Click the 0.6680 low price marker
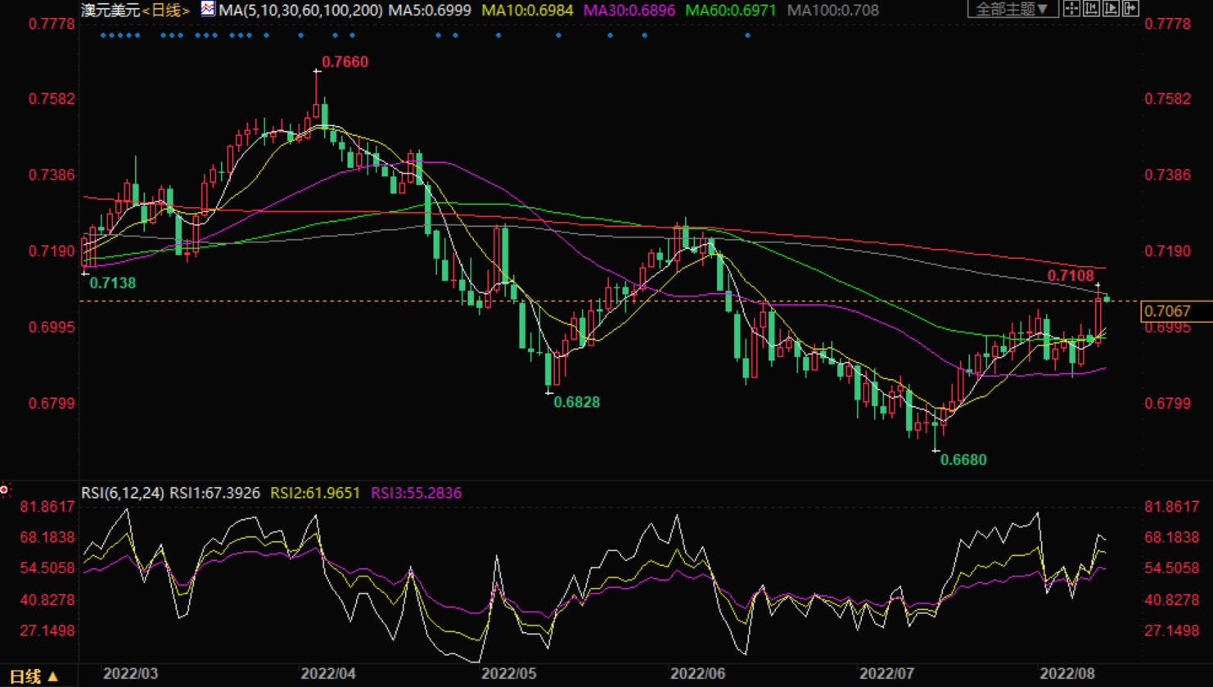Screen dimensions: 1213x687 pos(963,460)
